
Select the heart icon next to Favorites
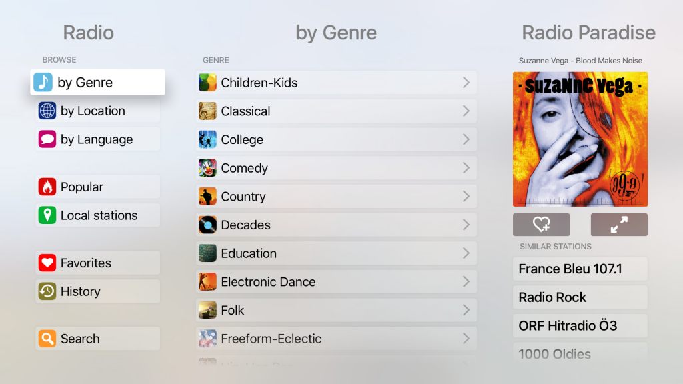pyautogui.click(x=46, y=263)
